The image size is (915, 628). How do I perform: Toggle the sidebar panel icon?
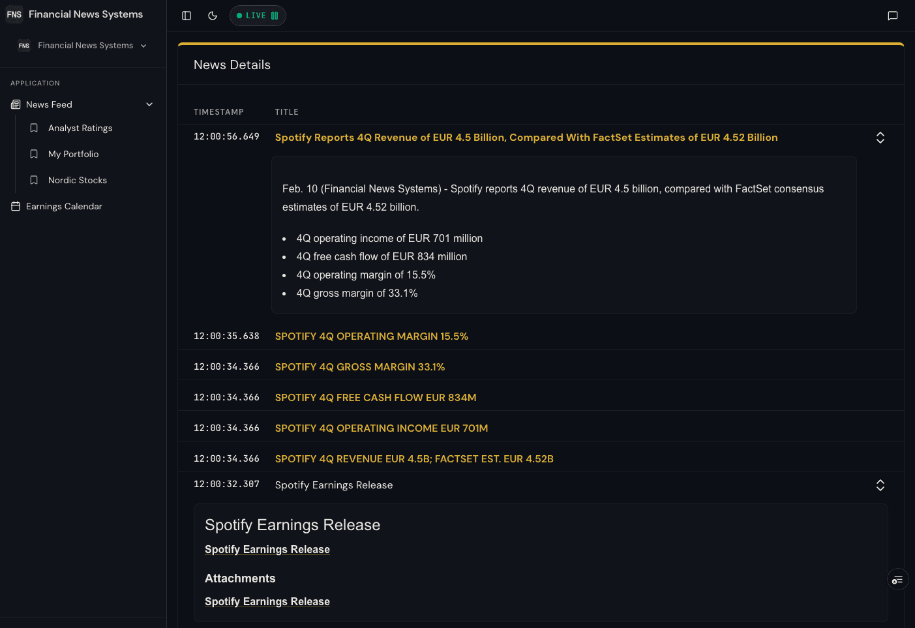pyautogui.click(x=187, y=16)
